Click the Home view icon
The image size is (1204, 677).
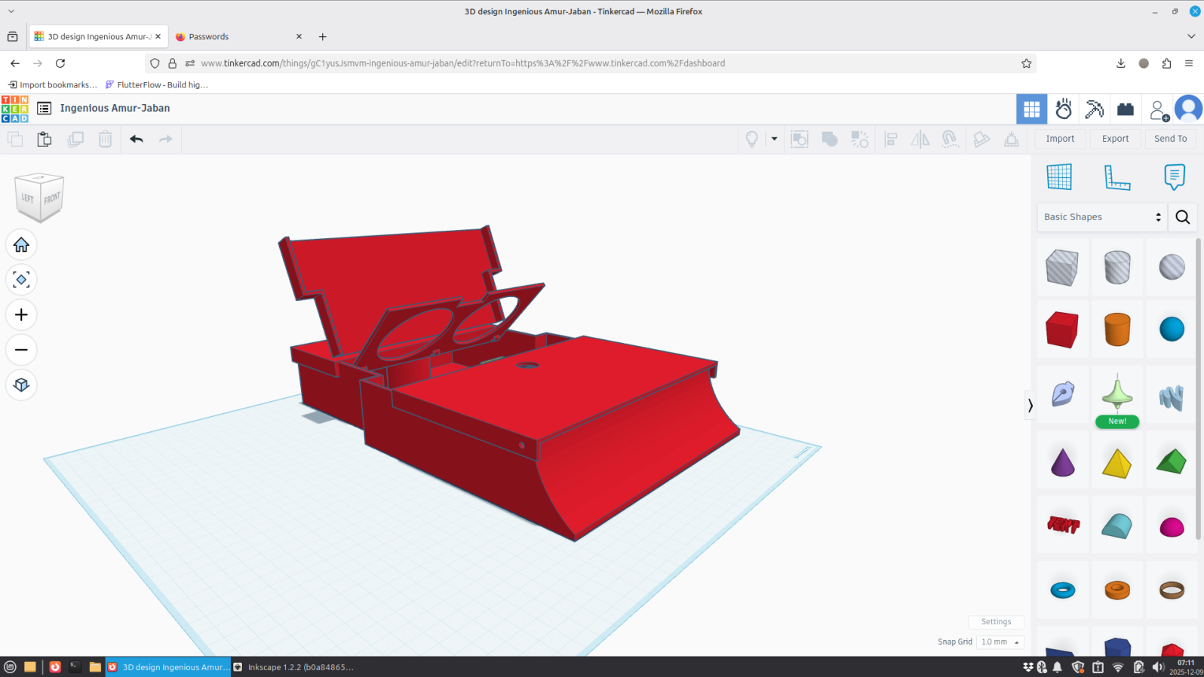point(21,245)
